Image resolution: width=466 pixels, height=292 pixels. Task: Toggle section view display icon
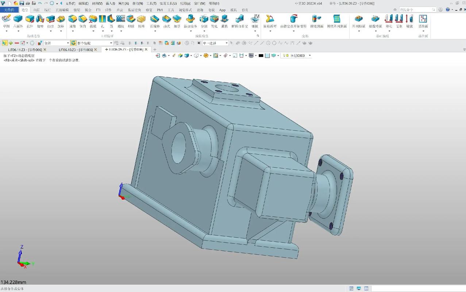click(x=241, y=55)
